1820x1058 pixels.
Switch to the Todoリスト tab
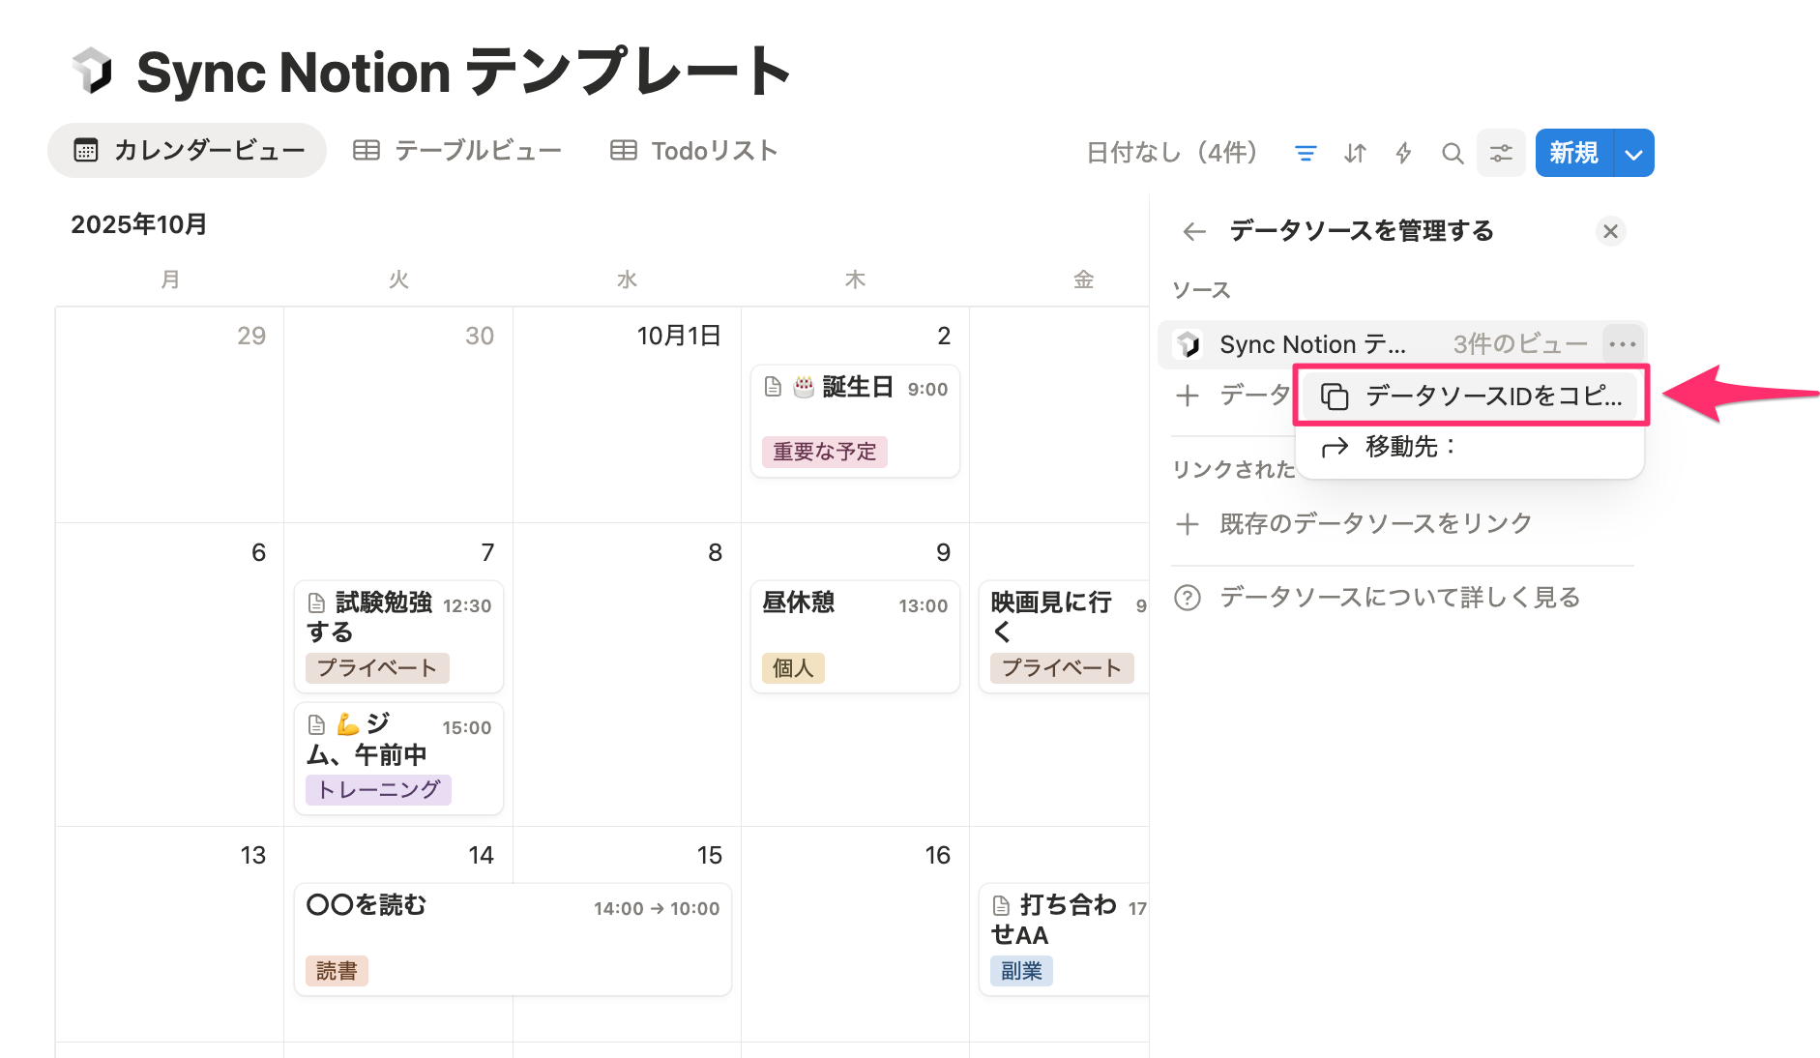(x=694, y=151)
